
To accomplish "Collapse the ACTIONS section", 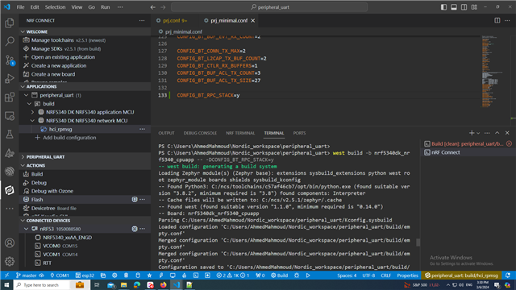I will pos(23,165).
